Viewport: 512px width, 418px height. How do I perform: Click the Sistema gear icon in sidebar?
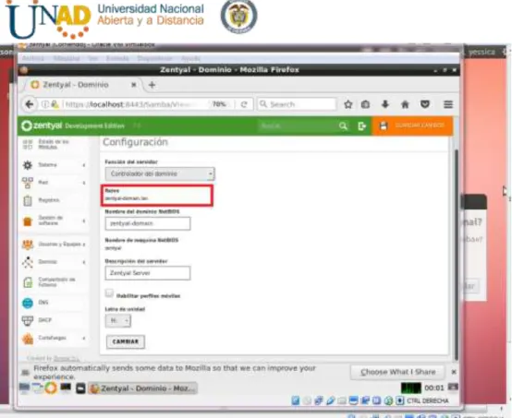click(28, 165)
